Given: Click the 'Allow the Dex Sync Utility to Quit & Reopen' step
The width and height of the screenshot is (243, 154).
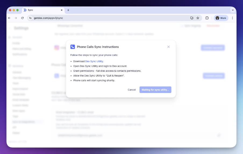Looking at the screenshot, I should click(99, 76).
